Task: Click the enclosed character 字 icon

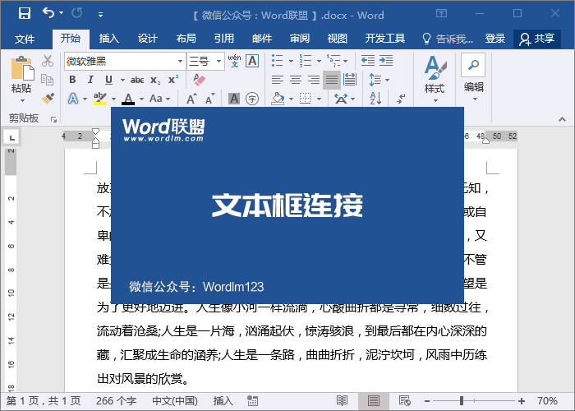Action: [x=252, y=99]
